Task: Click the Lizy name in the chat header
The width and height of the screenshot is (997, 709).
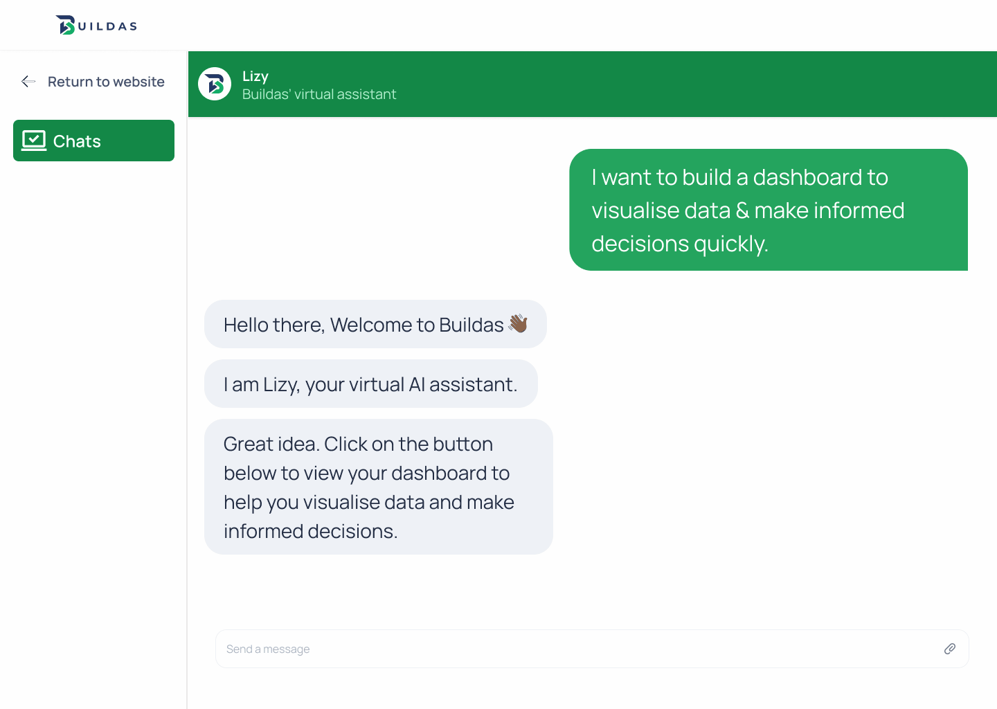Action: tap(255, 76)
